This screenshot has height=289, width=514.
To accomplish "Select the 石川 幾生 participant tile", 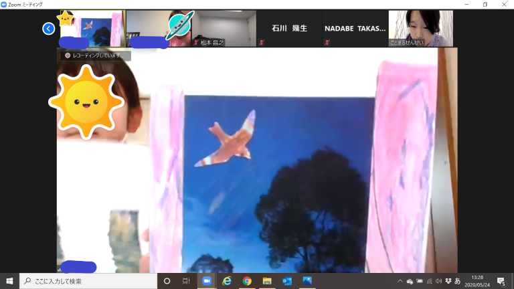I will coord(289,29).
